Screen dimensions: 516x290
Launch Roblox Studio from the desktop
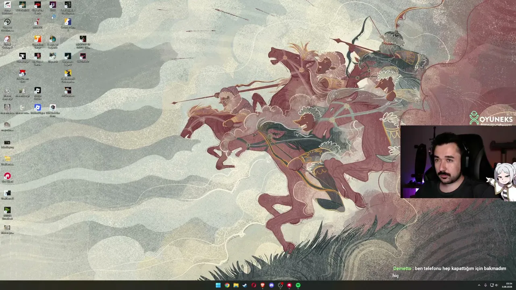(x=37, y=93)
